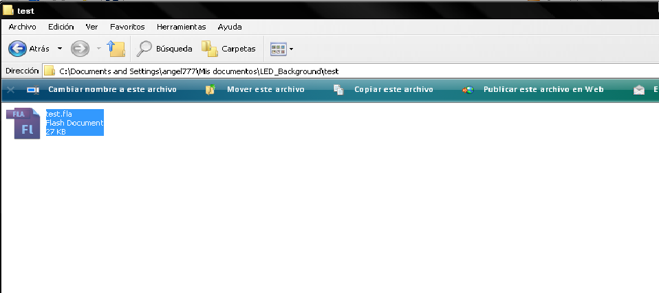Go up one folder level
This screenshot has height=293, width=659.
[116, 49]
